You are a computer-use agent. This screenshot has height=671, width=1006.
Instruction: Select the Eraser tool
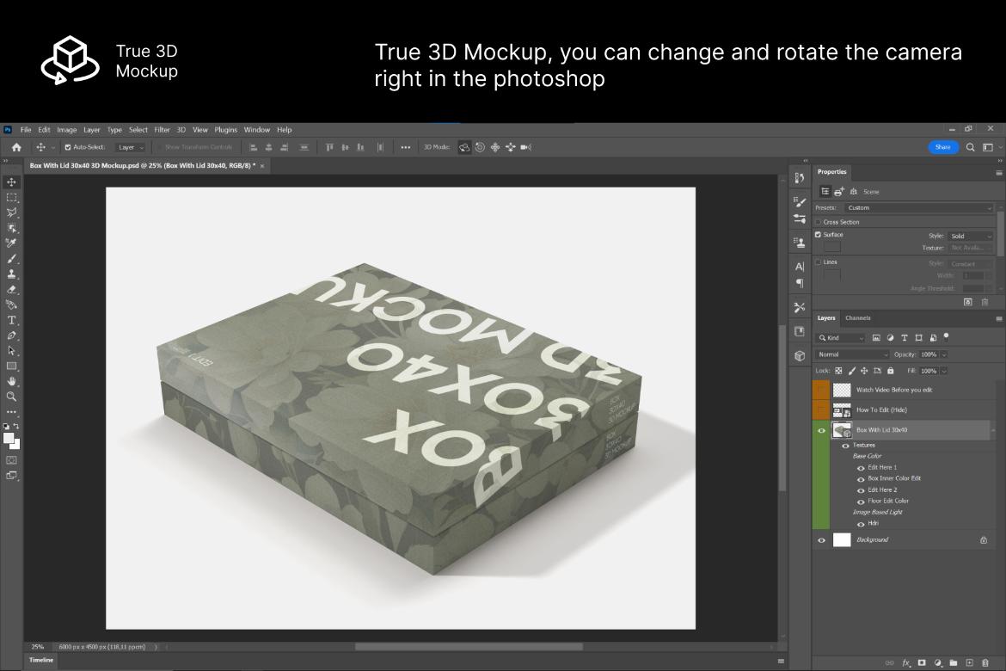pos(11,290)
